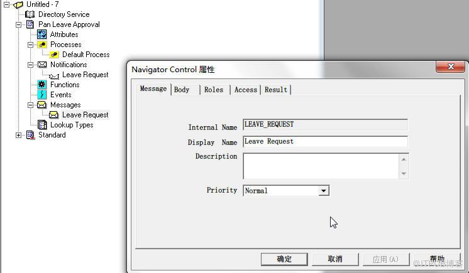The image size is (469, 273).
Task: Collapse the Messages branch
Action: coord(31,105)
